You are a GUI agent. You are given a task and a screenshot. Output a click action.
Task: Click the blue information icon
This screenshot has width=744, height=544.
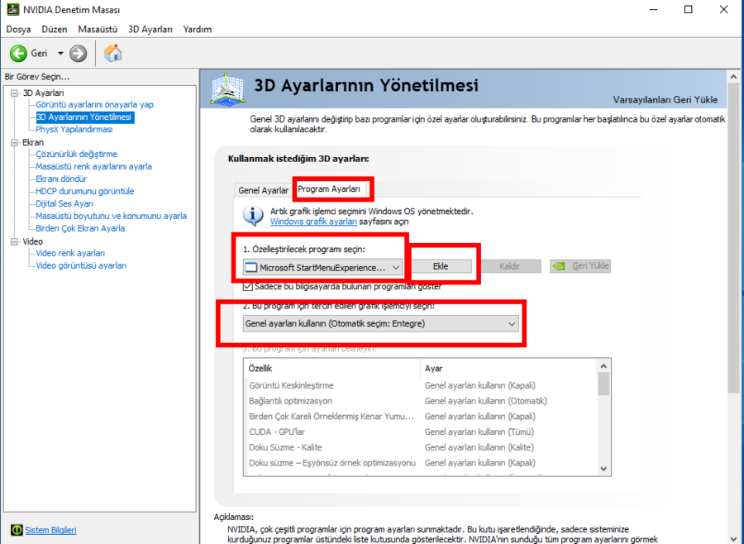(x=254, y=216)
